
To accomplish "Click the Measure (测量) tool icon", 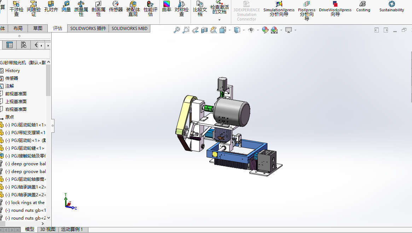I will (x=66, y=5).
